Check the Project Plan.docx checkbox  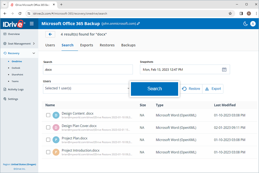click(48, 140)
